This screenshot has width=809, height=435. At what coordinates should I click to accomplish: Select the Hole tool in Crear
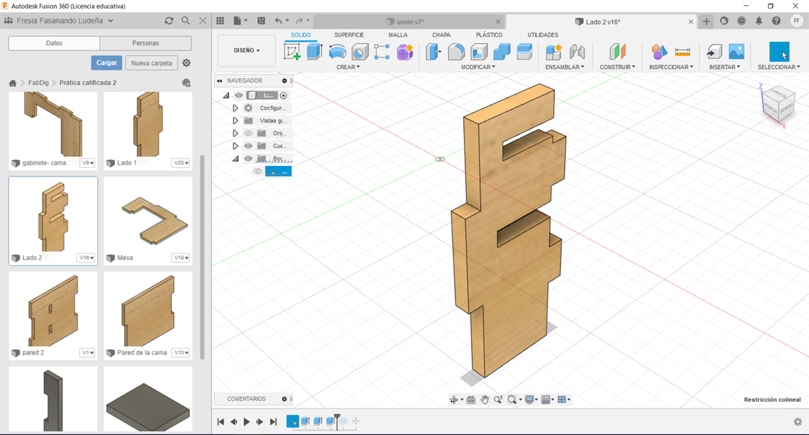[359, 52]
